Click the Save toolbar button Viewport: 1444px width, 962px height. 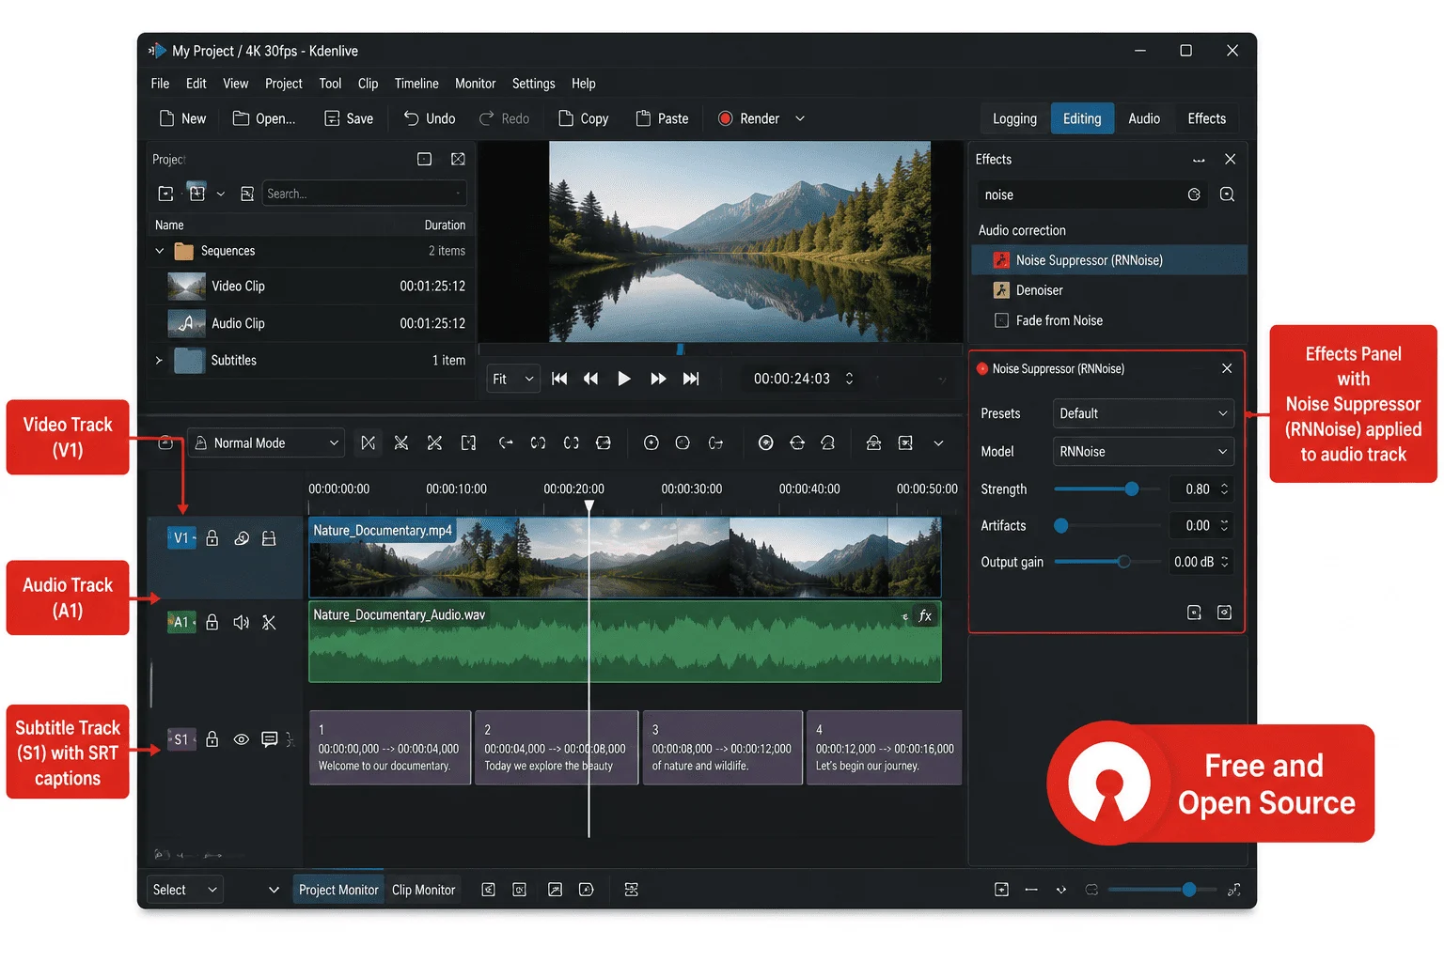pyautogui.click(x=349, y=118)
